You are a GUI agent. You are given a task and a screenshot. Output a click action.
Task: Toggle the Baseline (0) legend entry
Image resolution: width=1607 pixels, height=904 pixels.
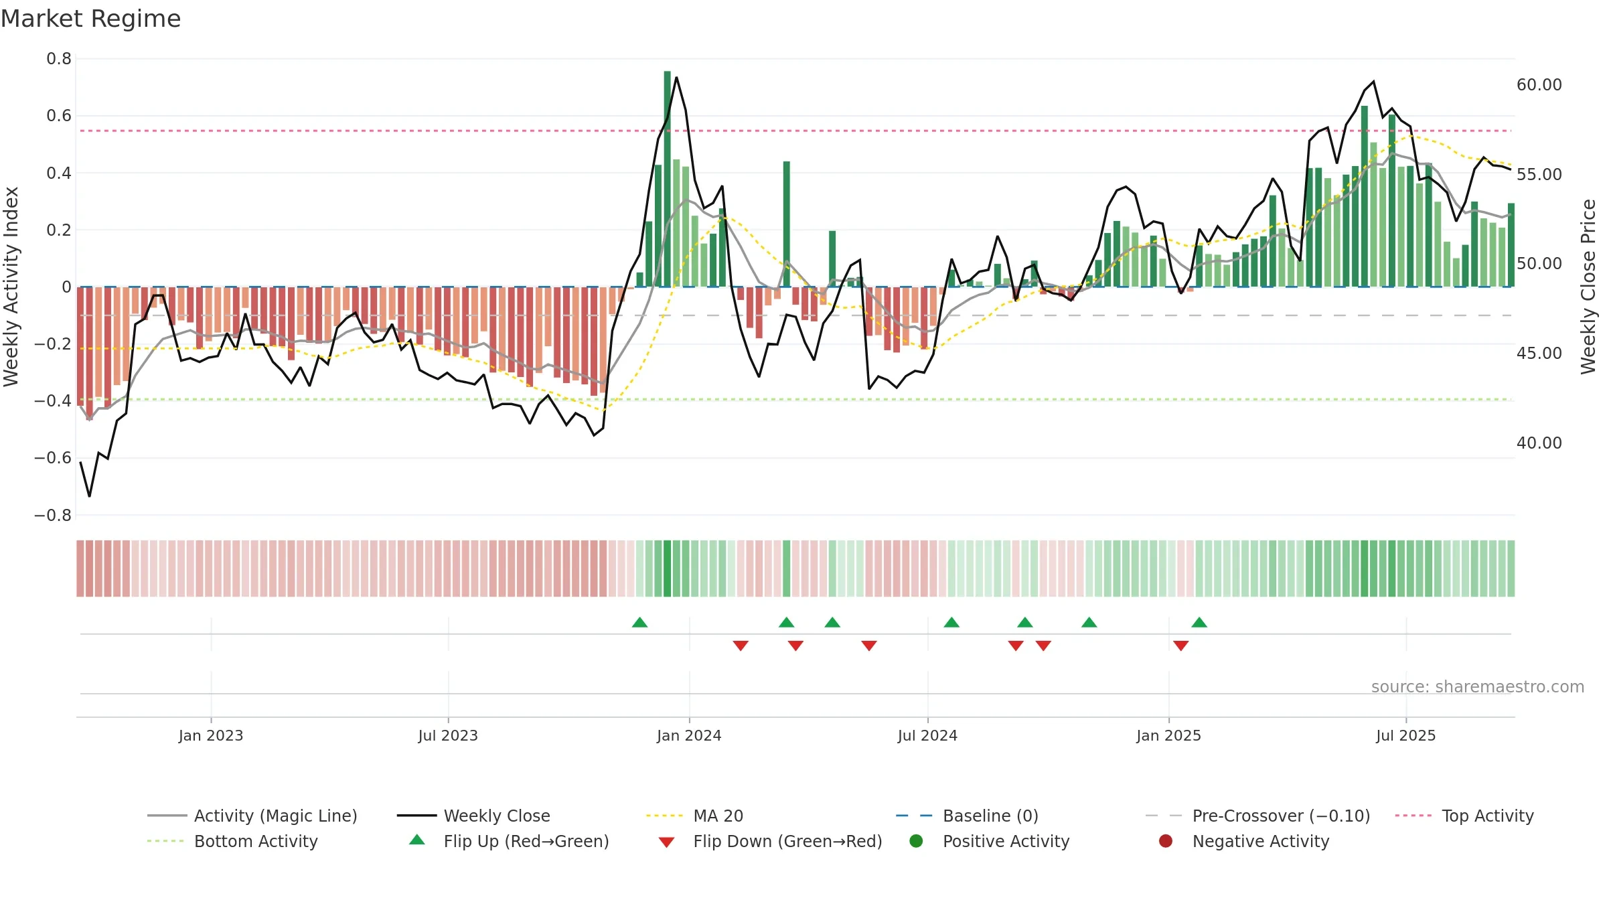tap(967, 816)
